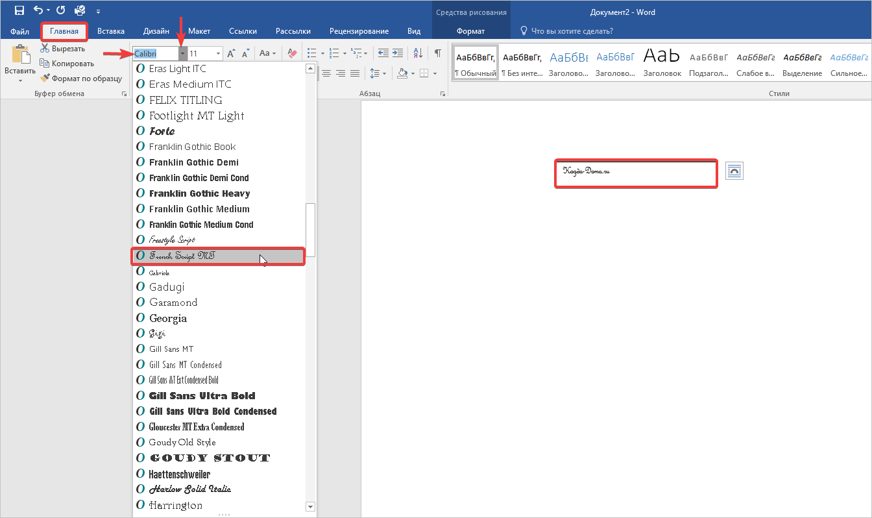Click the shading paint bucket color button

pyautogui.click(x=402, y=73)
